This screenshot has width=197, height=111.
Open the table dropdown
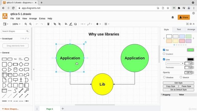click(107, 24)
